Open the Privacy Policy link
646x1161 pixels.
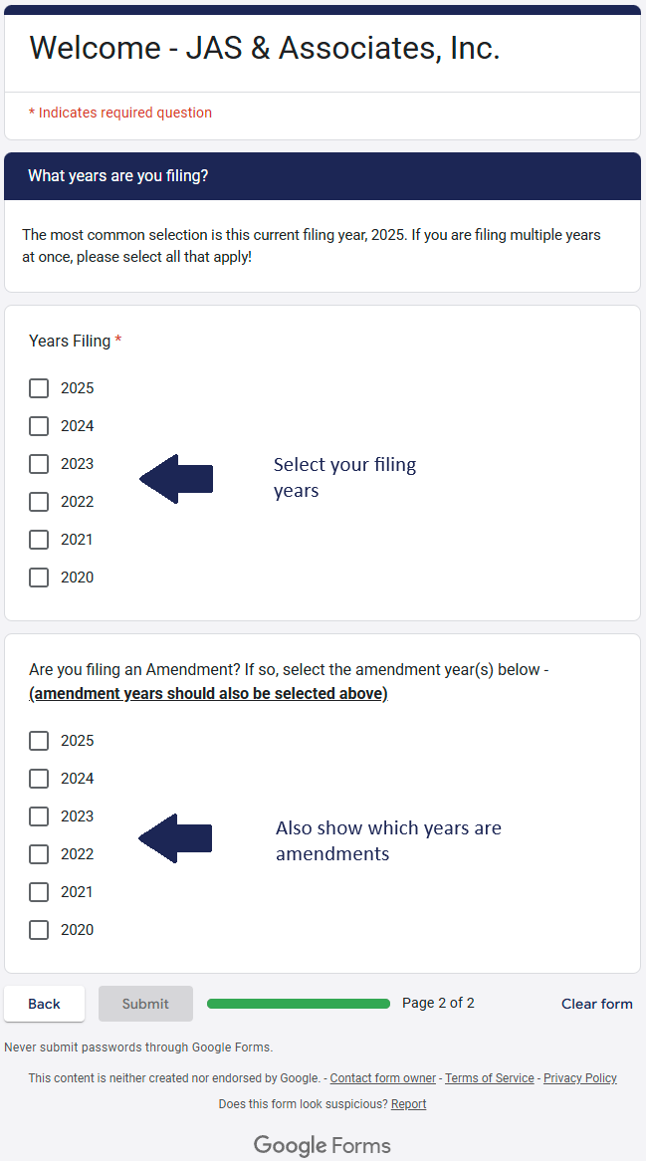point(579,1078)
